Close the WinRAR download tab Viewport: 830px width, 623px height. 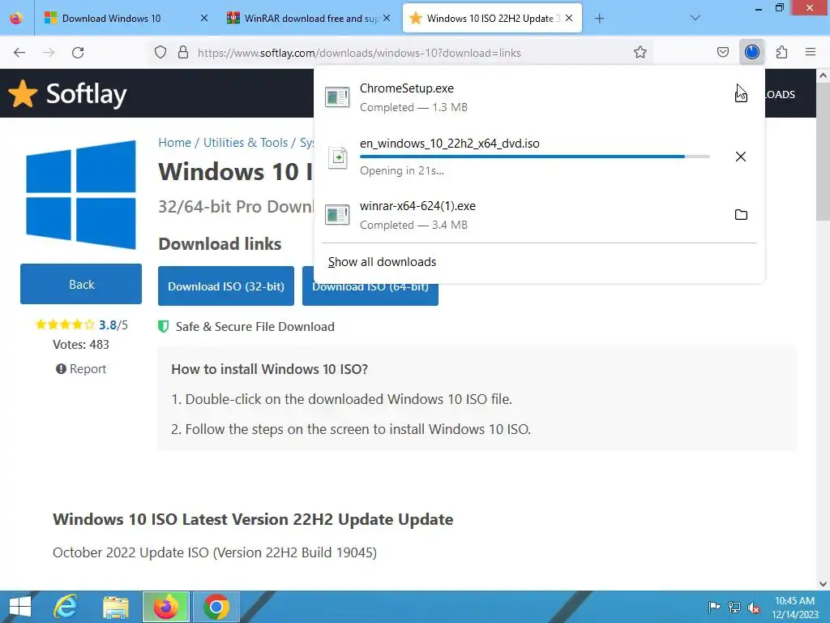387,19
